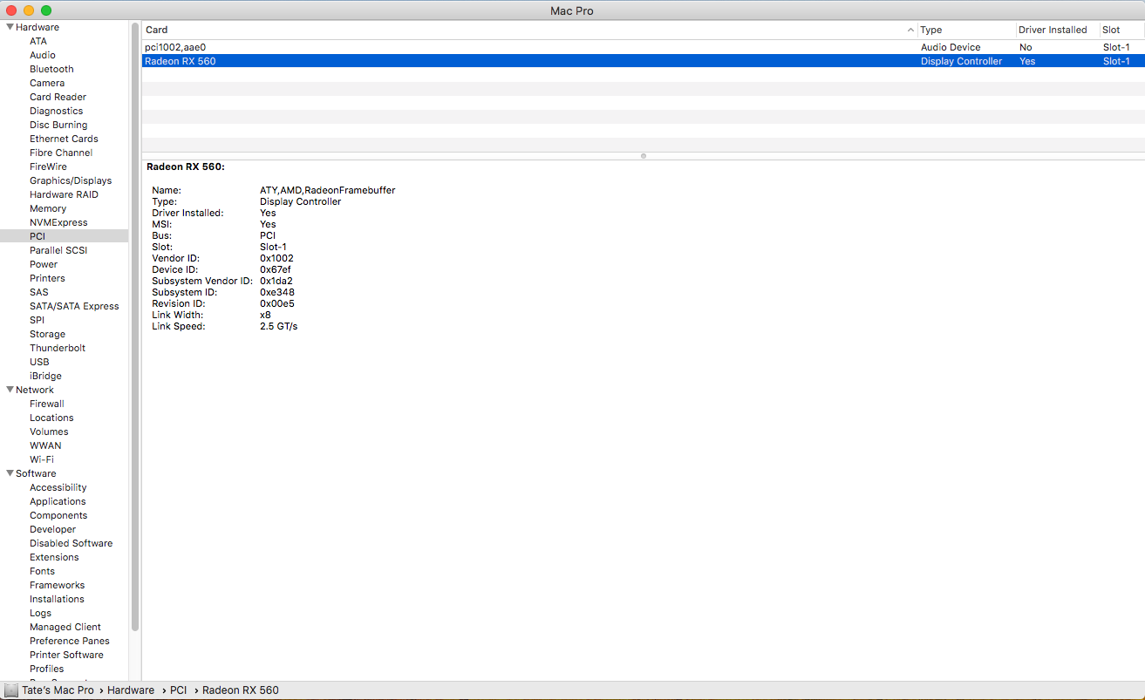Select Components under Software
The image size is (1145, 700).
point(58,515)
